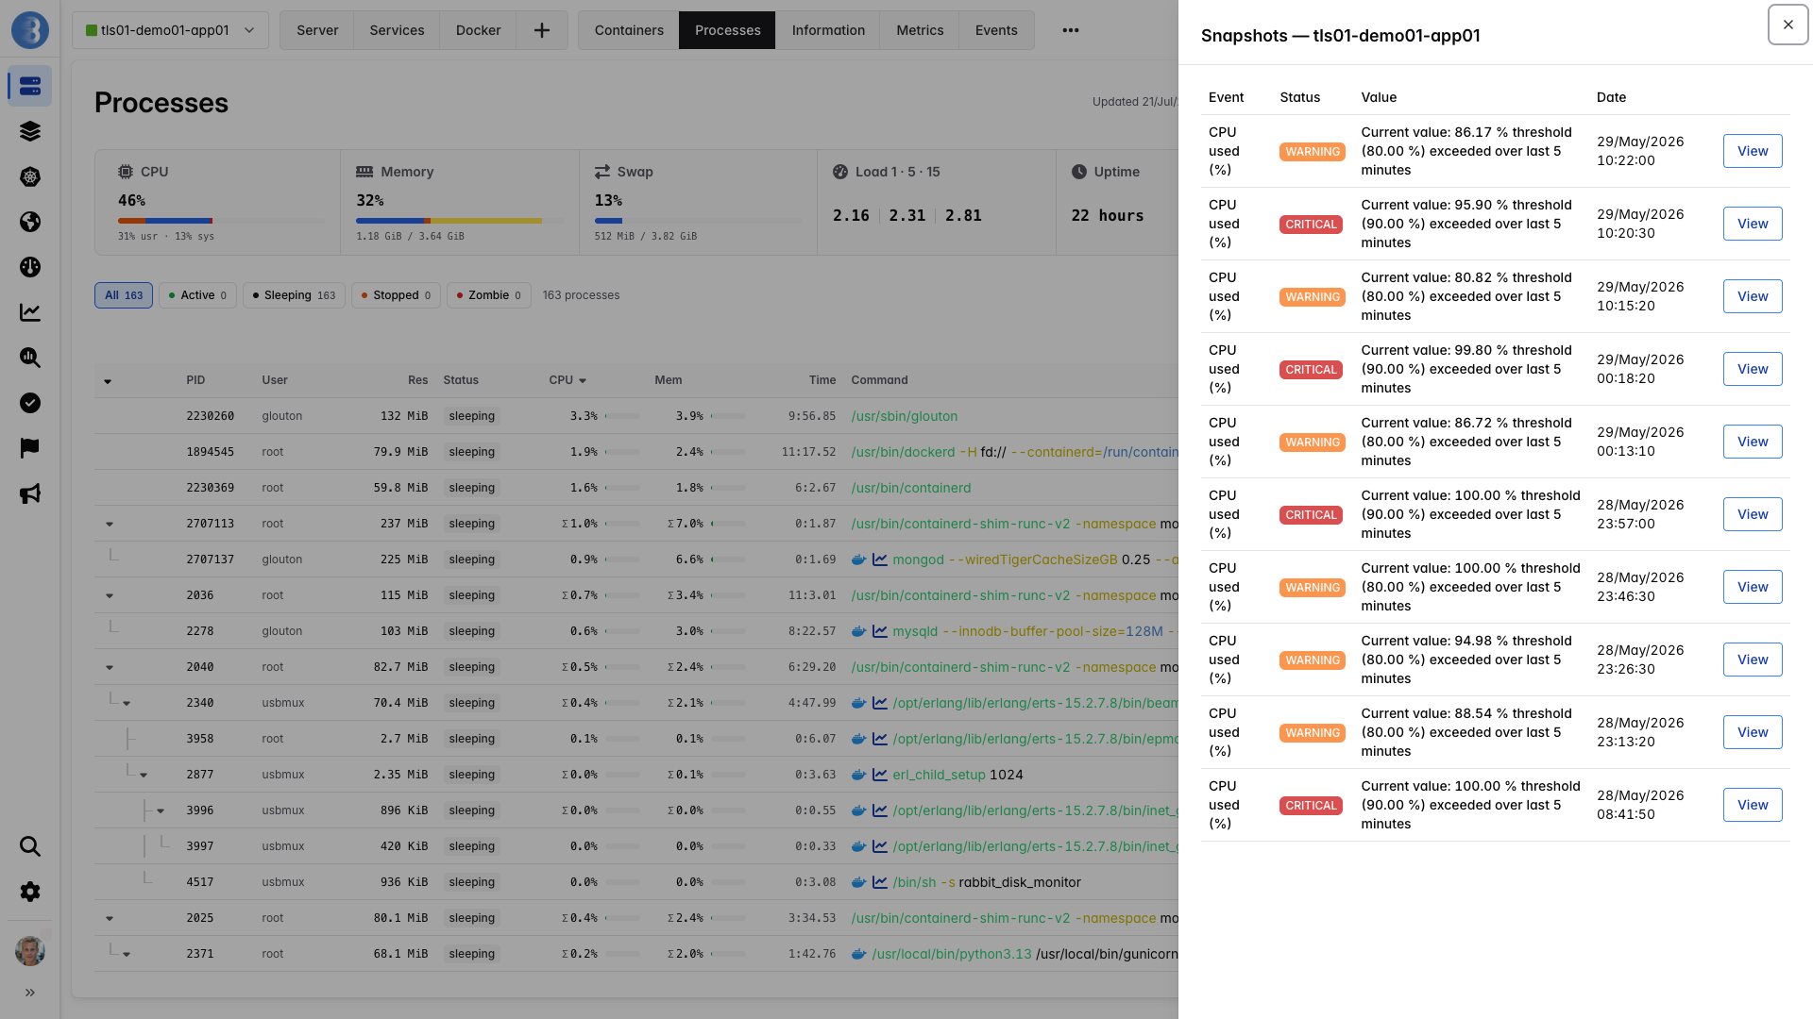1813x1019 pixels.
Task: Filter by Active processes
Action: pyautogui.click(x=197, y=295)
